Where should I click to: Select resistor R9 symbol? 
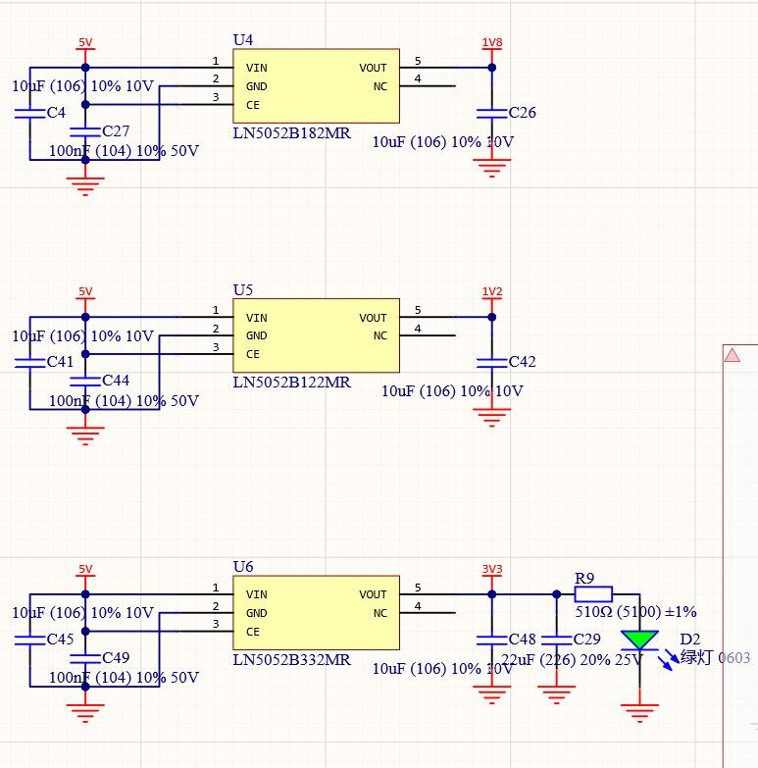tap(593, 594)
